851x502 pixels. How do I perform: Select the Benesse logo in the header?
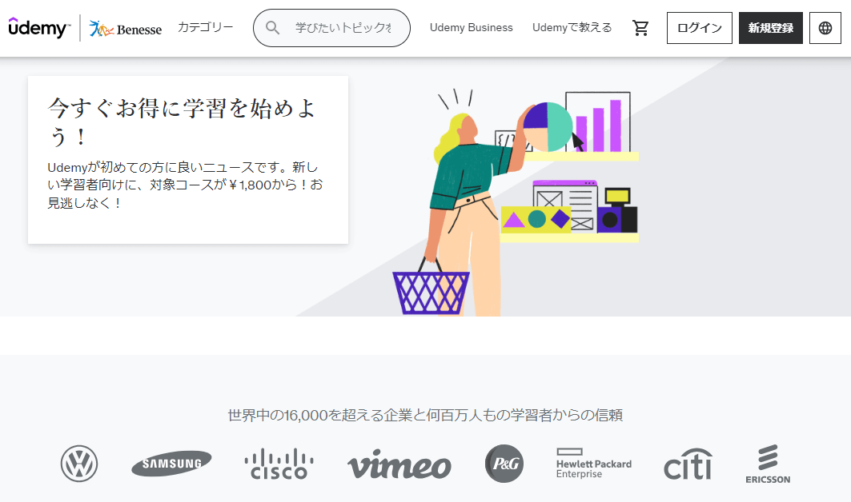click(126, 29)
